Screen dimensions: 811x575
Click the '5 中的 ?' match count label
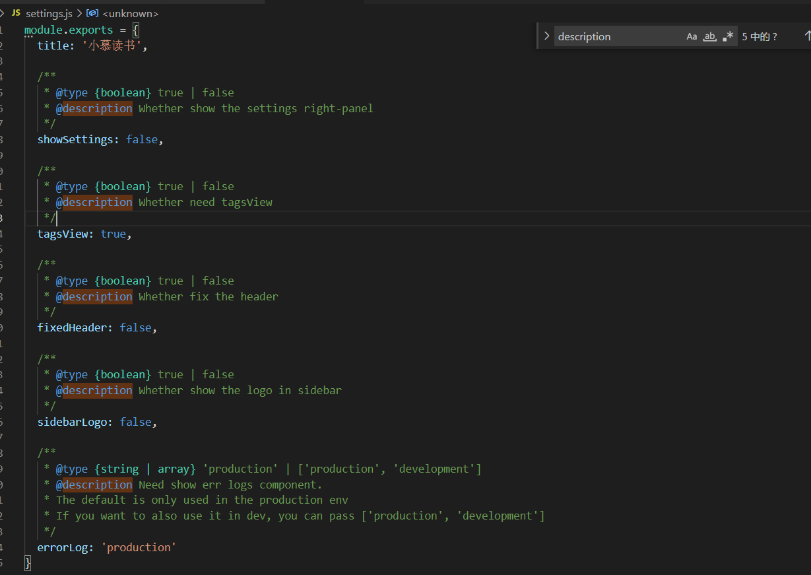click(760, 37)
